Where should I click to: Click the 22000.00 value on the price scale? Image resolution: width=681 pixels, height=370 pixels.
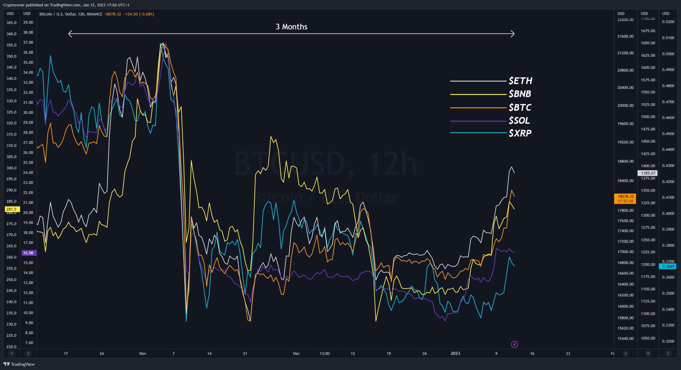tap(625, 20)
